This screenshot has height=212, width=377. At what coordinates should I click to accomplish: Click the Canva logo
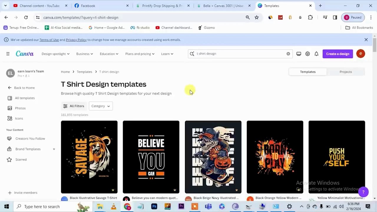pyautogui.click(x=25, y=54)
